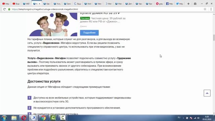Click the 'Джино' advertiser link
Viewport: 215px width, 121px height.
[x=83, y=26]
